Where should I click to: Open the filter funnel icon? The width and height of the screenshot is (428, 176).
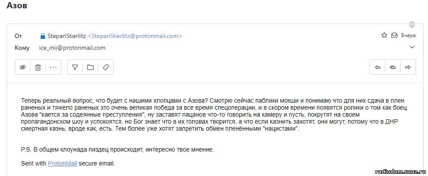pos(75,67)
